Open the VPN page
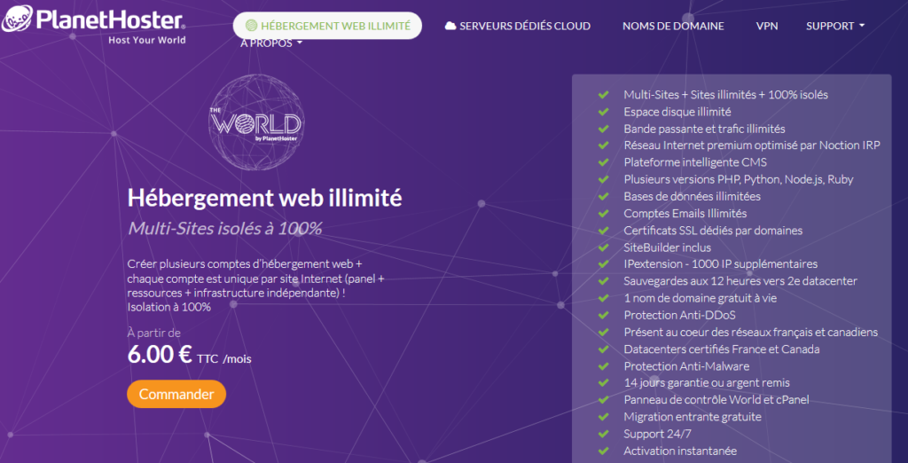Screen dimensions: 908x463 tap(767, 26)
